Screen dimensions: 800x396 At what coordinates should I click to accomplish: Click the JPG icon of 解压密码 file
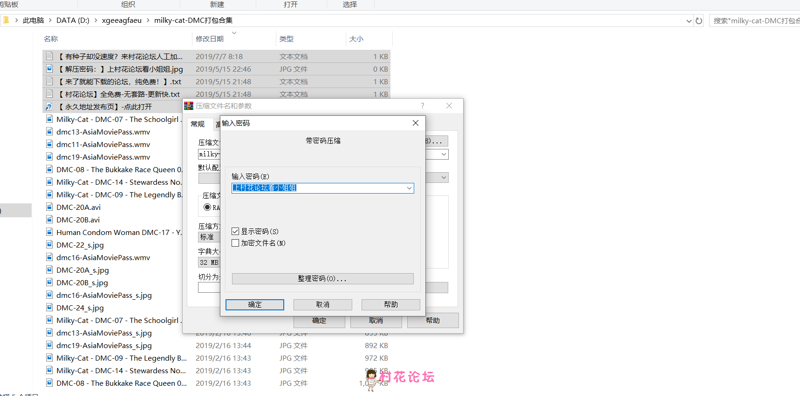49,69
